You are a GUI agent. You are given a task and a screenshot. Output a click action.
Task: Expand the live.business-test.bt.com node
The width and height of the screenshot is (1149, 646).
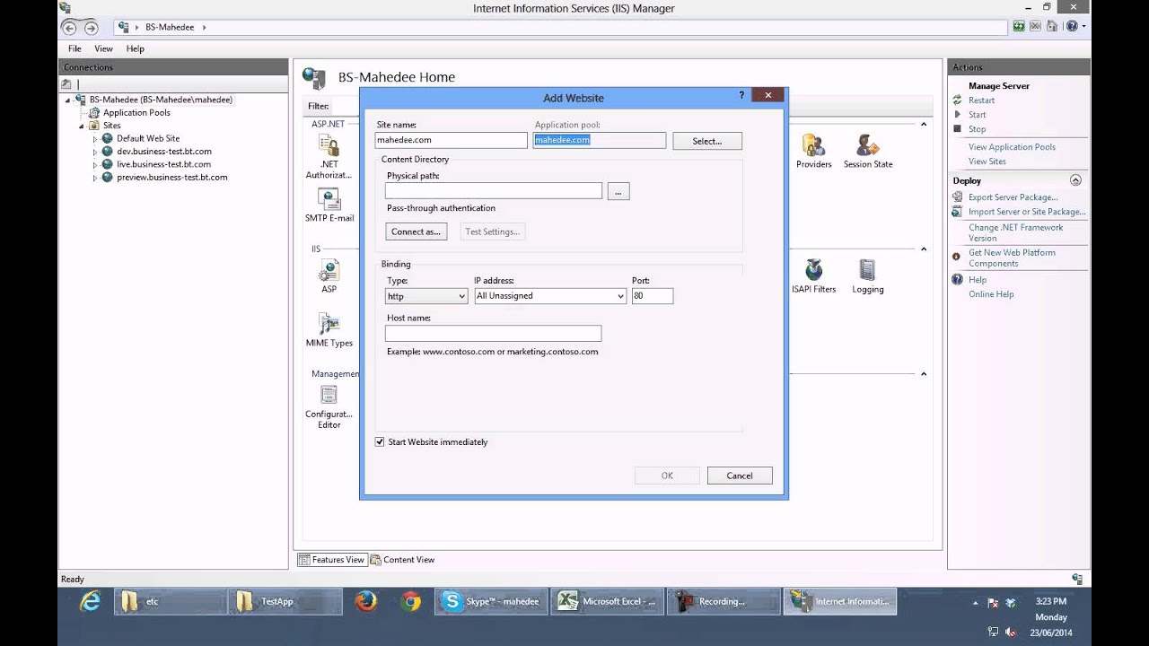(x=95, y=165)
